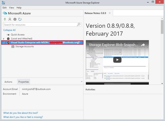Play the Storage Explorer Blob Snapshot video
The height and width of the screenshot is (121, 165).
[x=117, y=60]
